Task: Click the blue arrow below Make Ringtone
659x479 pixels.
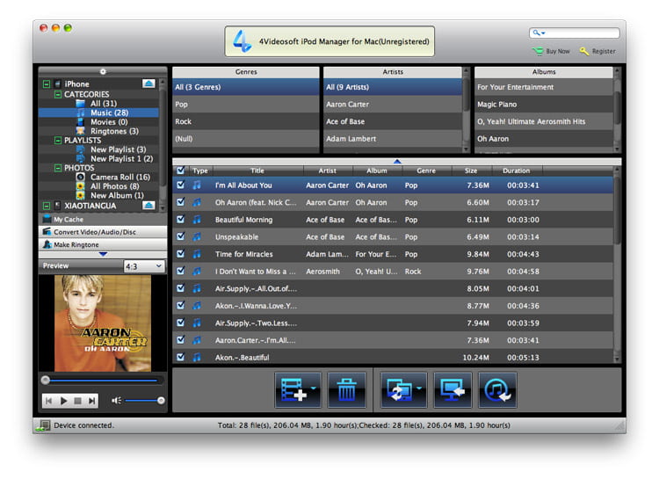Action: pos(103,254)
